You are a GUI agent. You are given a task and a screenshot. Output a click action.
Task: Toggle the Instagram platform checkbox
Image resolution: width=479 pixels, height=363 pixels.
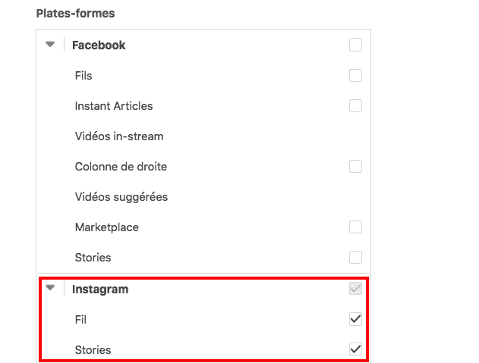pyautogui.click(x=355, y=289)
